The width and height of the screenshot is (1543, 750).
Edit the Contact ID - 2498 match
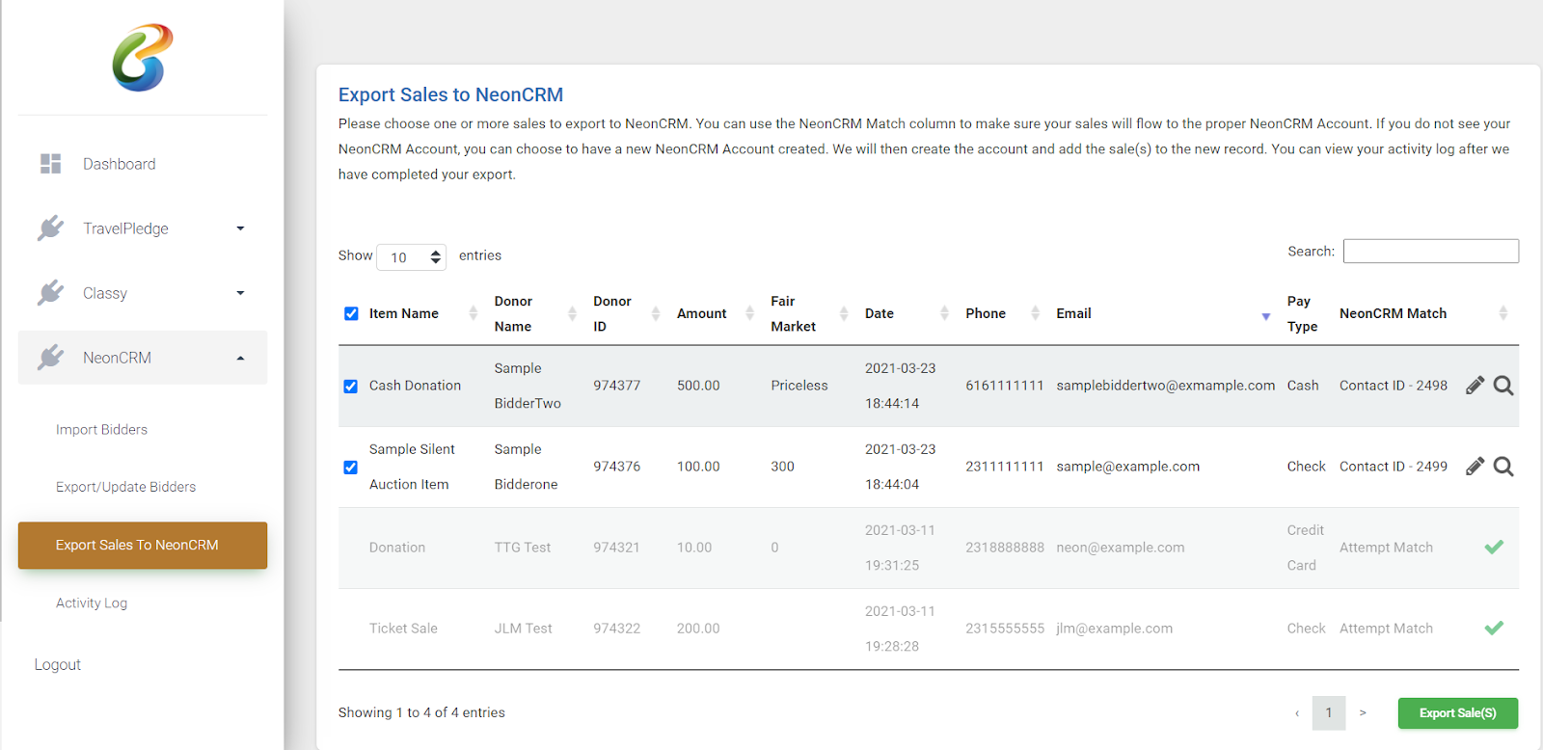(x=1475, y=386)
